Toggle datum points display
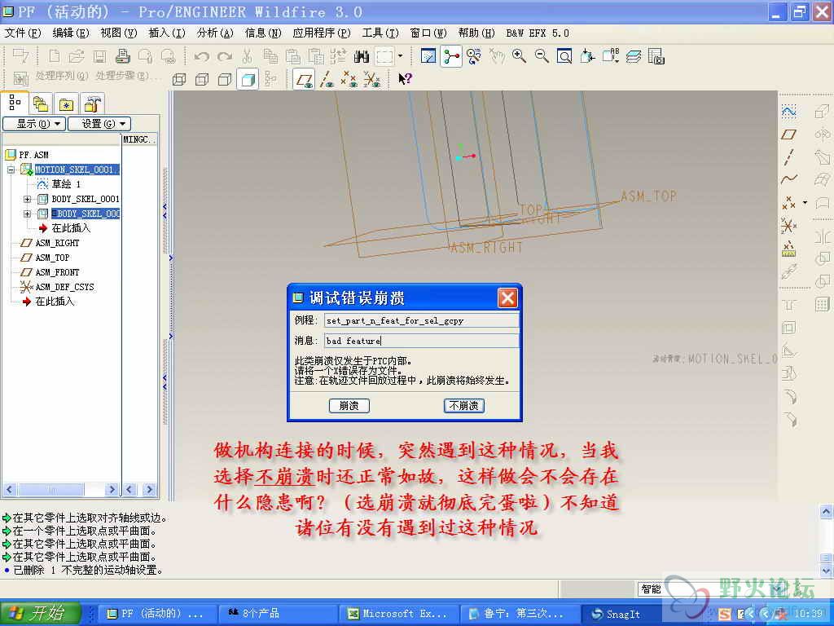Image resolution: width=834 pixels, height=626 pixels. [349, 79]
